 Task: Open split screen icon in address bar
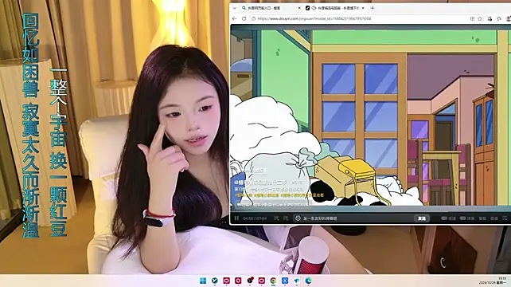pos(472,18)
